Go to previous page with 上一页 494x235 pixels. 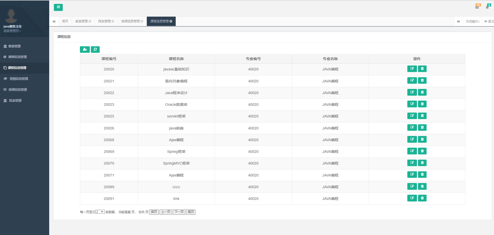[x=166, y=212]
